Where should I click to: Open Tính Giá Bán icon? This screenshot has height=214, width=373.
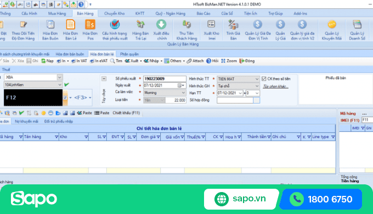(x=233, y=30)
